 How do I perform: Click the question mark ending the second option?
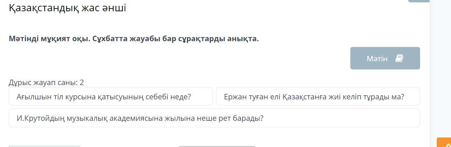pos(402,97)
